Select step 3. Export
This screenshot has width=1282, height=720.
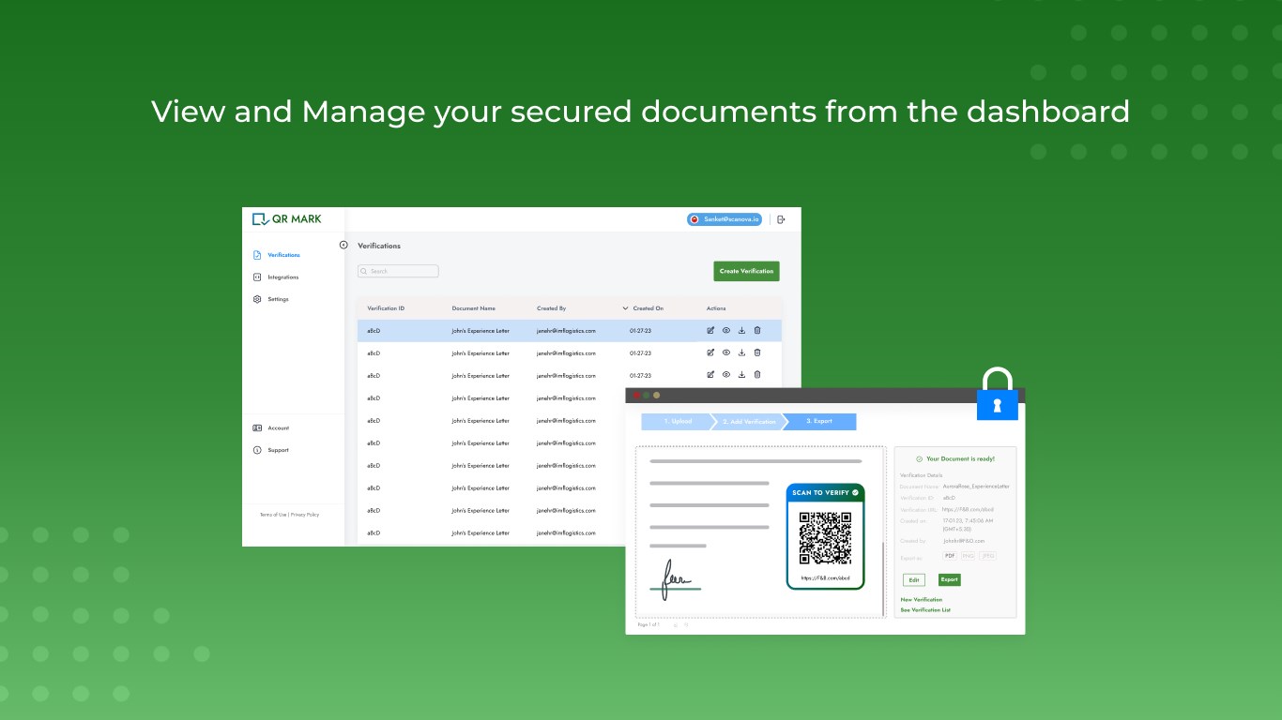point(819,422)
